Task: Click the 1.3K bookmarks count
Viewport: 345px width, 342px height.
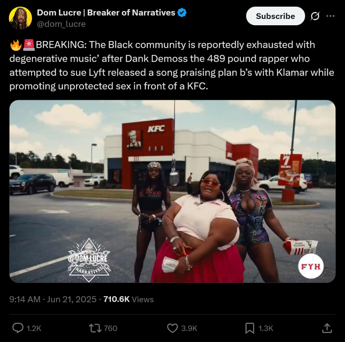Action: 266,328
